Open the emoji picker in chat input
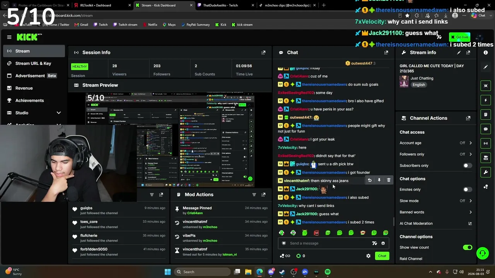 pos(383,243)
